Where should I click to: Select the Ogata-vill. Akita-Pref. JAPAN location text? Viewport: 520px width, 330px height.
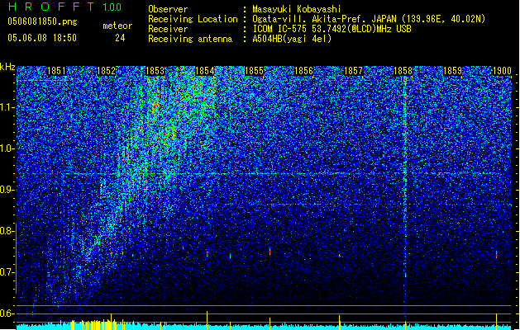pos(369,19)
